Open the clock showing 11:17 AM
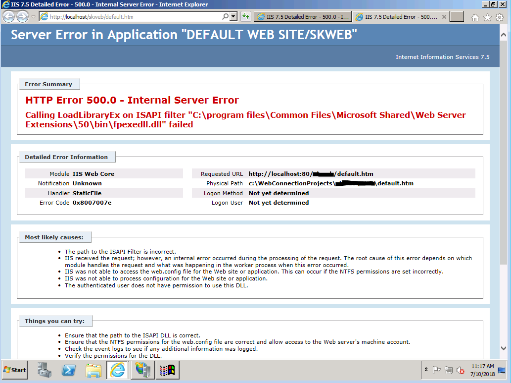This screenshot has width=511, height=383. pyautogui.click(x=483, y=366)
